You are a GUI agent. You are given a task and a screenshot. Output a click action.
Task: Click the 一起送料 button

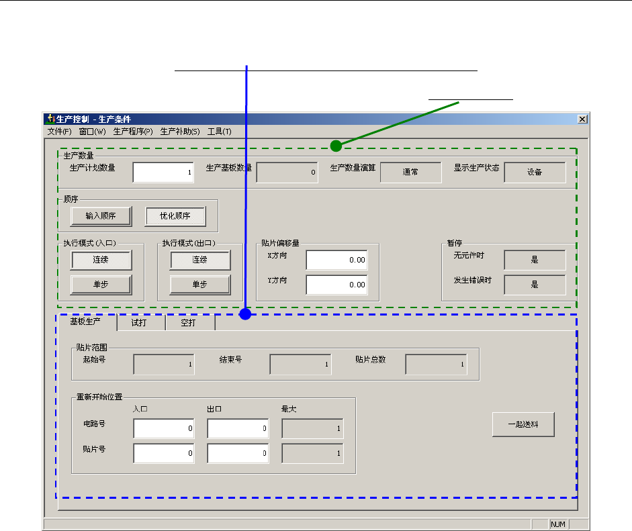coord(523,425)
